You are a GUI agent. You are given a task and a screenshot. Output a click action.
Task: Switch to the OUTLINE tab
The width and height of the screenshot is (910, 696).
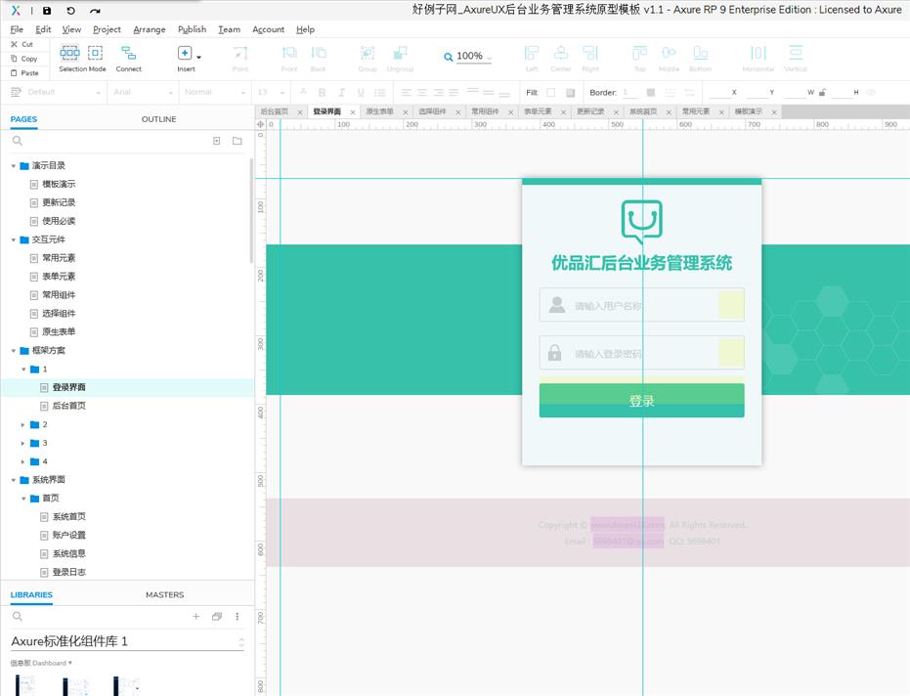159,119
